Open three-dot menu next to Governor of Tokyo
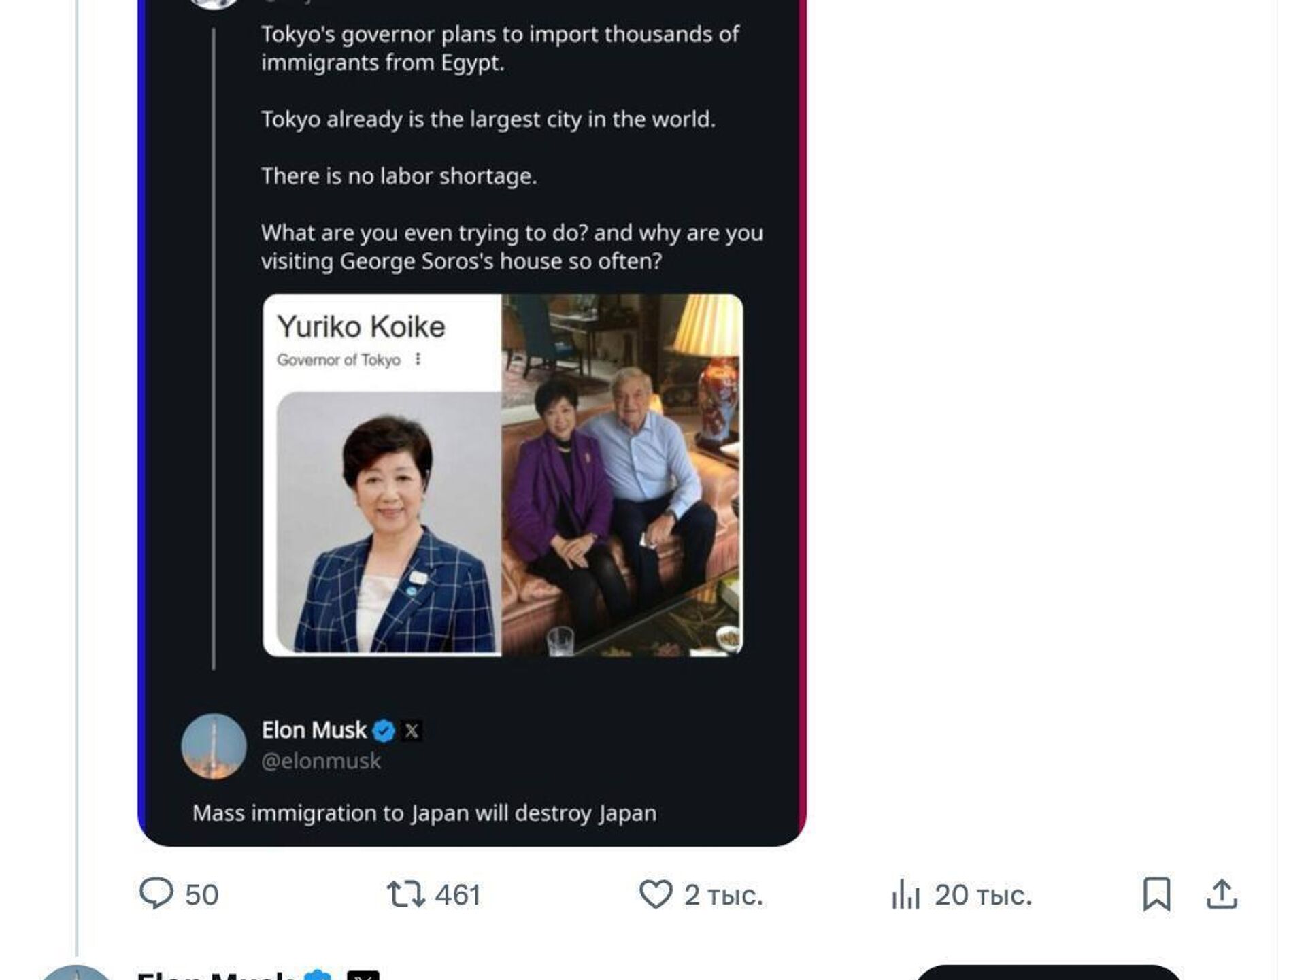This screenshot has width=1306, height=980. pos(418,359)
